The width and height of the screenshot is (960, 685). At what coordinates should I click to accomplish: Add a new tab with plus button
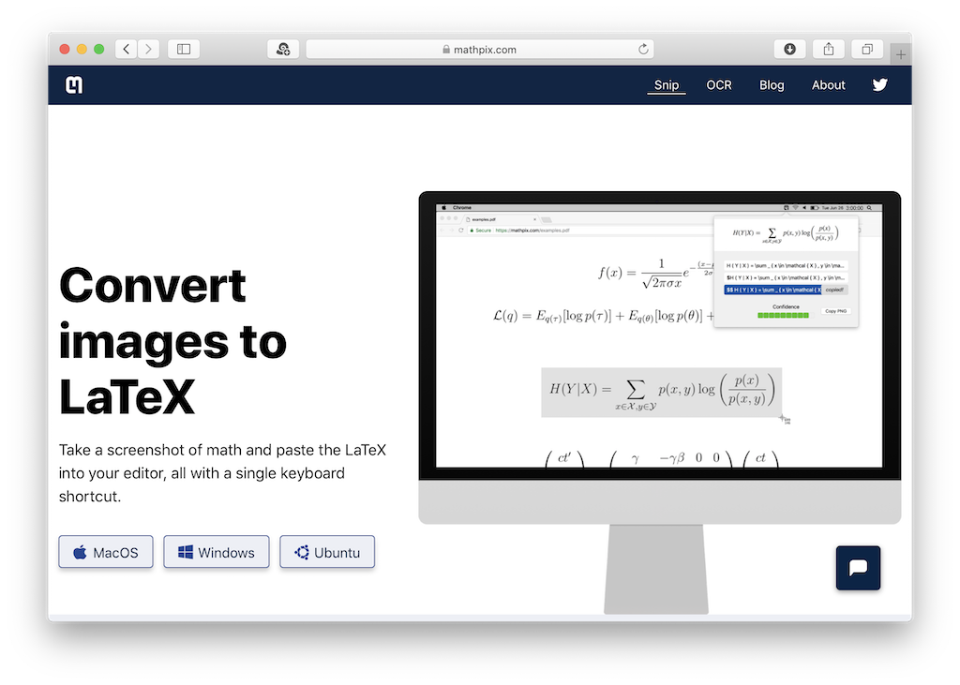click(901, 54)
